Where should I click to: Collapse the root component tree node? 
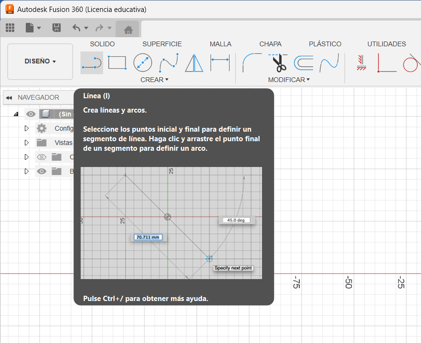[x=16, y=114]
